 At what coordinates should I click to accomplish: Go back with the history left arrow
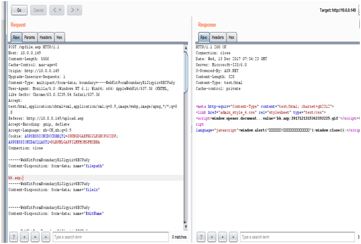(55, 10)
